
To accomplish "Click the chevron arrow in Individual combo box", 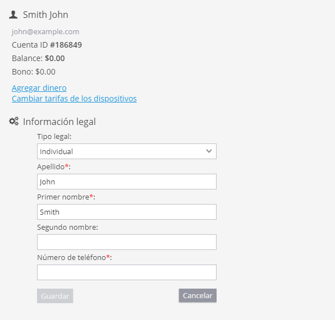I will pos(209,151).
